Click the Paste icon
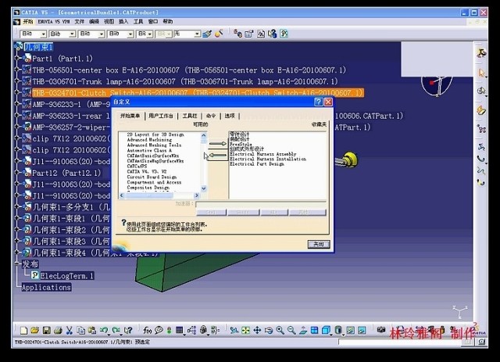Screen dimensions: 500x362 [x=92, y=331]
